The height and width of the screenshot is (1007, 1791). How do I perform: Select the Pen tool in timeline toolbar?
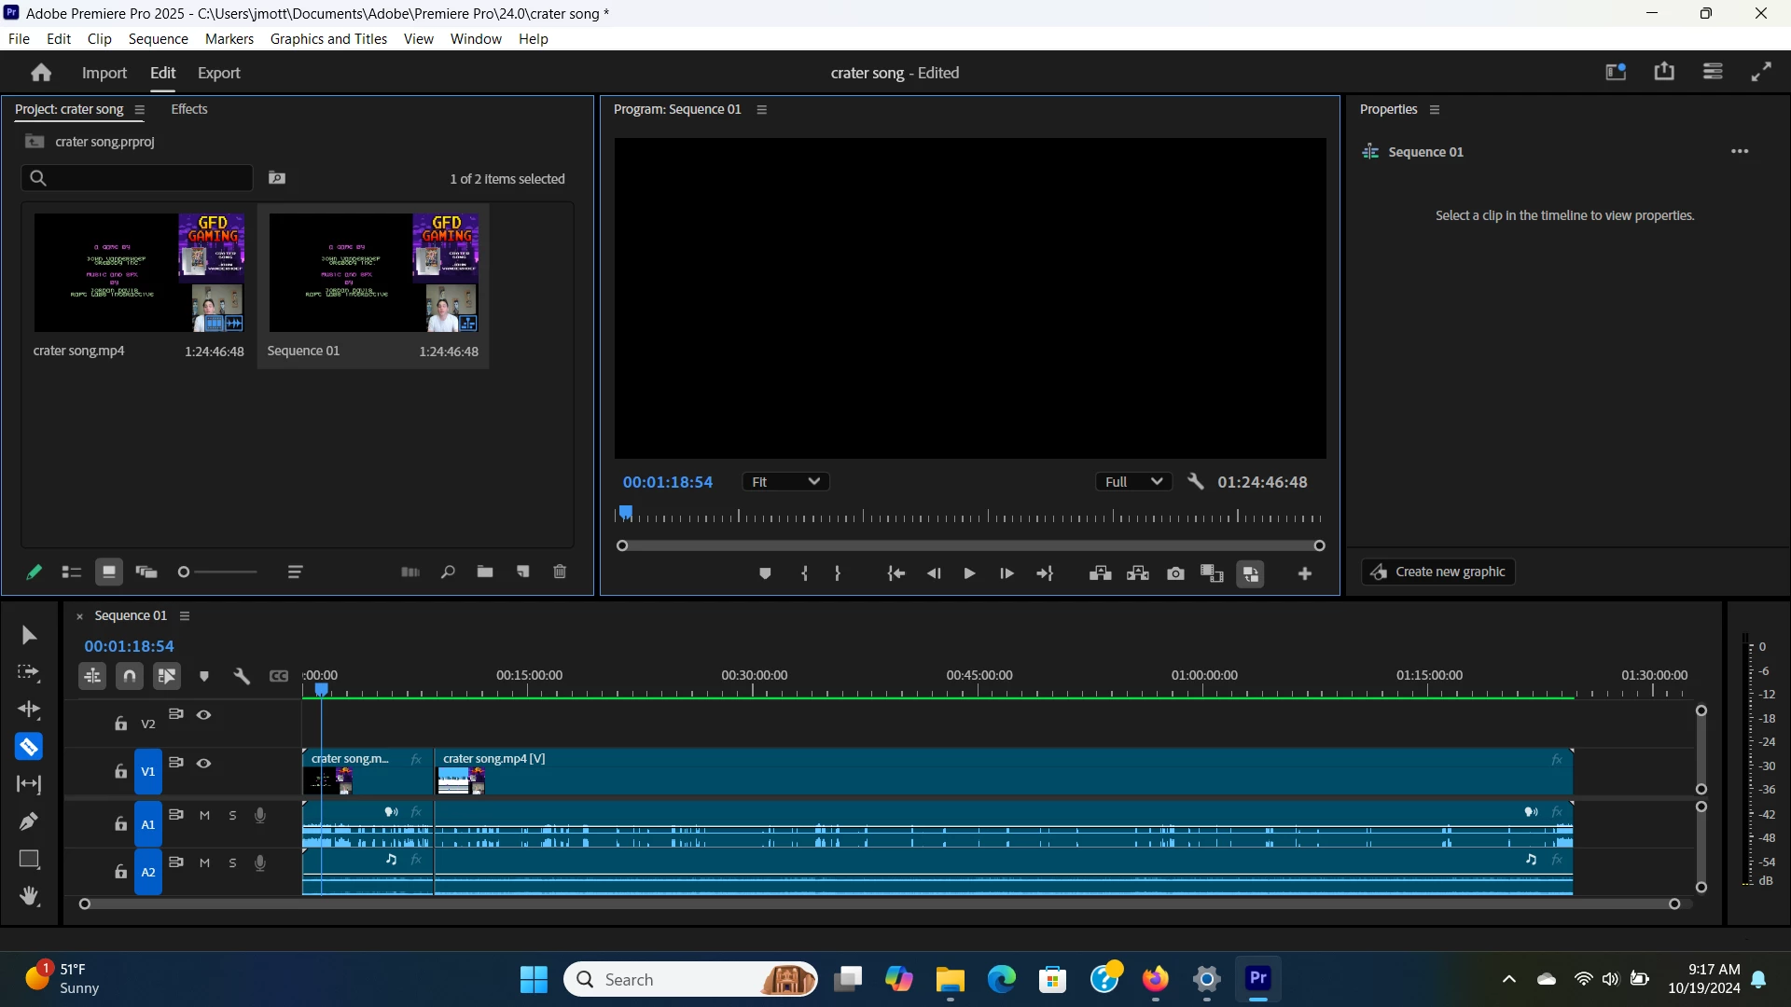pos(29,821)
